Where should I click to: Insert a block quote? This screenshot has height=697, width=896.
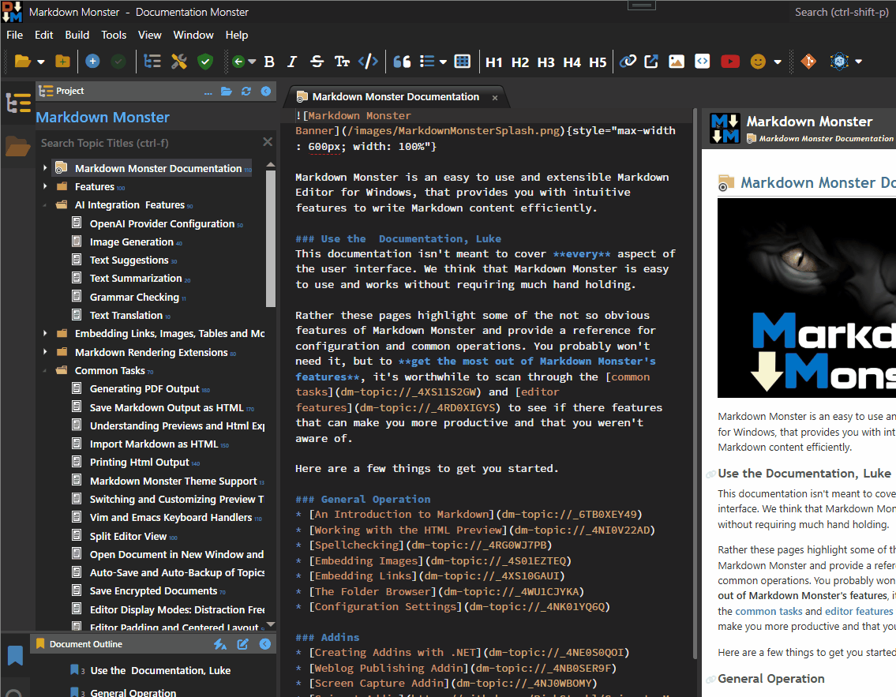[402, 62]
